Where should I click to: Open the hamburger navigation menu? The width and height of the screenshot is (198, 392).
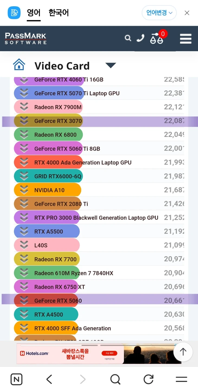(x=186, y=39)
